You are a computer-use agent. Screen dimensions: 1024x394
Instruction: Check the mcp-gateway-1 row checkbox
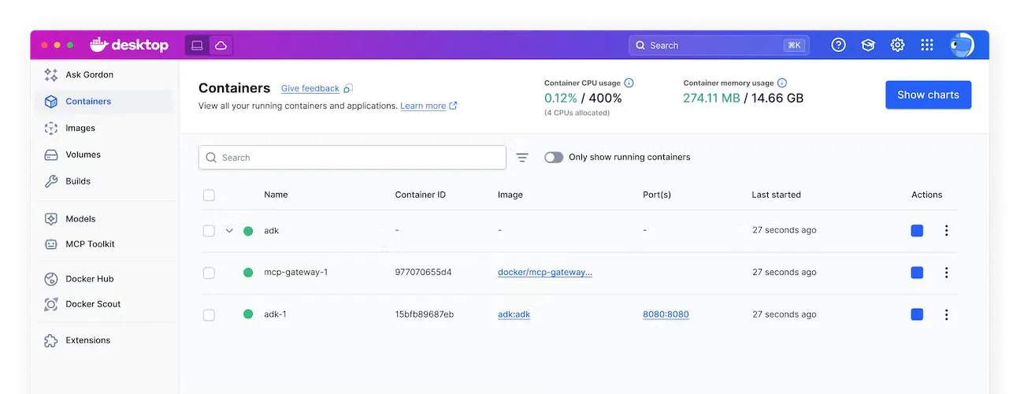tap(209, 273)
